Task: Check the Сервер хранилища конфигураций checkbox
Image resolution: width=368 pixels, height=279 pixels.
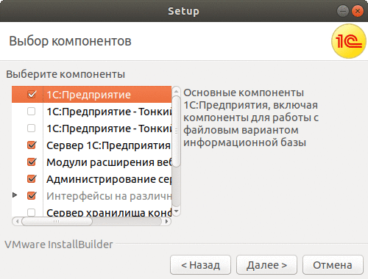Action: (31, 212)
